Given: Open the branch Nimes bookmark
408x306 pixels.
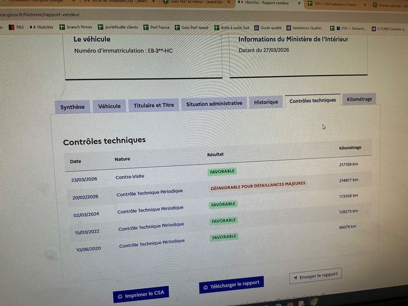Looking at the screenshot, I should (x=75, y=27).
